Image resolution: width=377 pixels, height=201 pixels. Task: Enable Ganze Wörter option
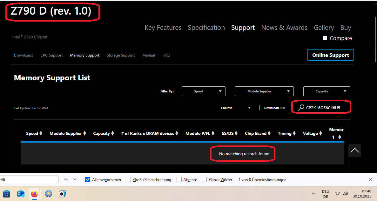(x=204, y=180)
